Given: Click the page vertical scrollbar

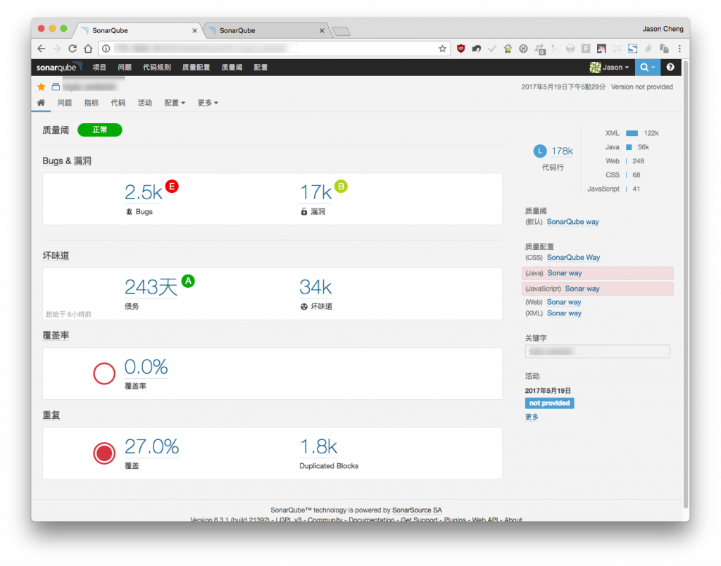Looking at the screenshot, I should point(686,283).
